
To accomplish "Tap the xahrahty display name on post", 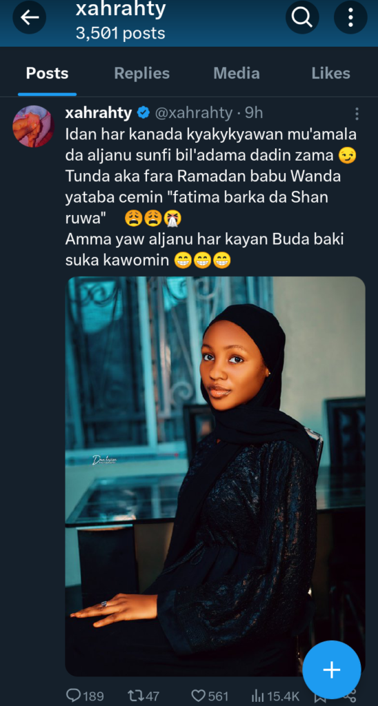I will click(98, 113).
